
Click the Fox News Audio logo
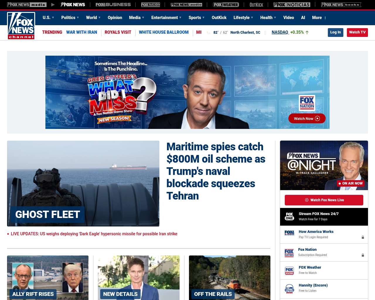pos(186,5)
